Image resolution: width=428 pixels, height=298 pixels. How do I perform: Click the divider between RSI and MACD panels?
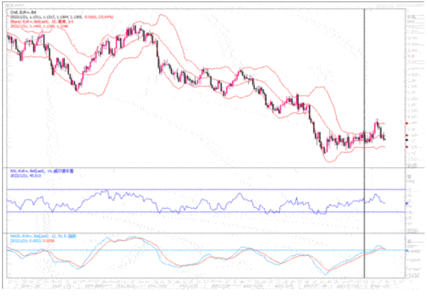click(x=203, y=233)
